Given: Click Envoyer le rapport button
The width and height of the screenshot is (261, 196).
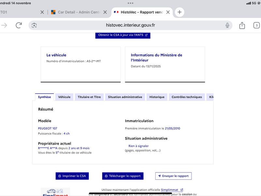Looking at the screenshot, I should (173, 176).
